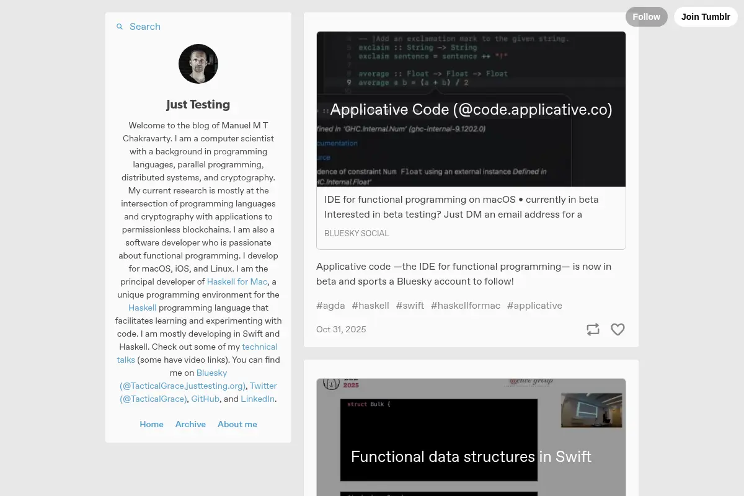Screen dimensions: 744x496
Task: Open the GitHub profile link
Action: coord(205,399)
